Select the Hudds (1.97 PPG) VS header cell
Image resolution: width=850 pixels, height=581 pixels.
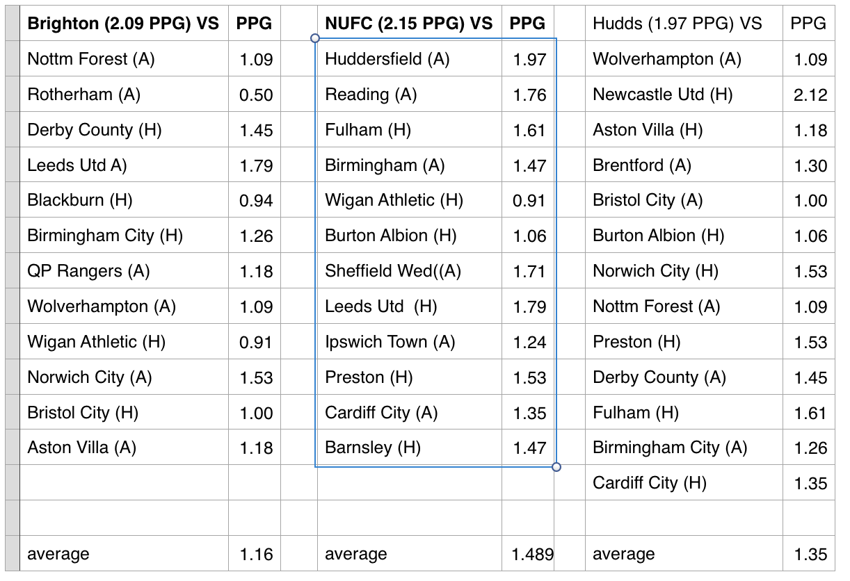tap(684, 24)
